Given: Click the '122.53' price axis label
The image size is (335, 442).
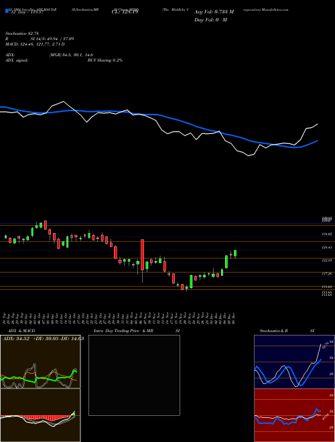Looking at the screenshot, I should [x=327, y=261].
